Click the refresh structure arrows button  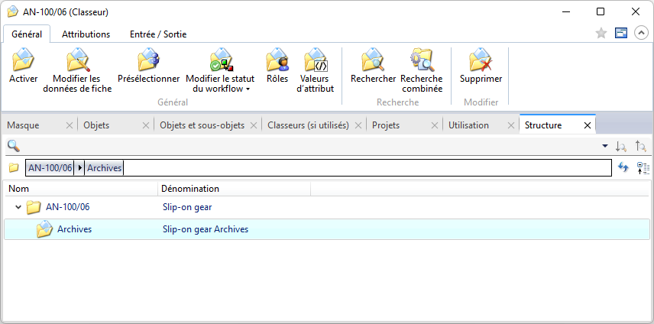pos(623,167)
